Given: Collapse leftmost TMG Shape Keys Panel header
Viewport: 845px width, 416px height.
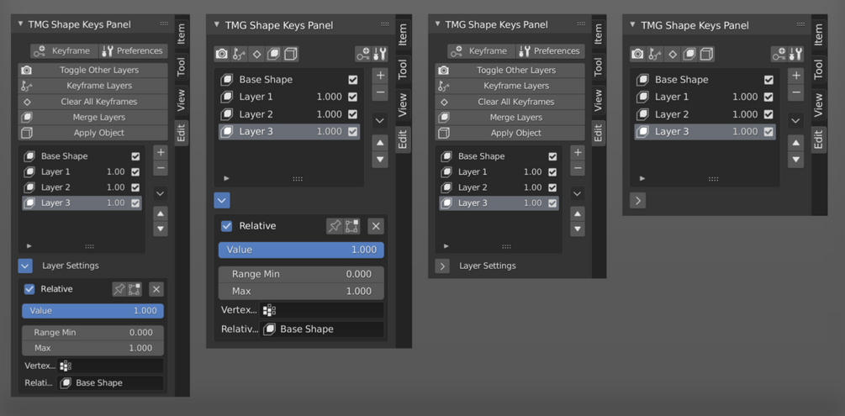Looking at the screenshot, I should [20, 24].
